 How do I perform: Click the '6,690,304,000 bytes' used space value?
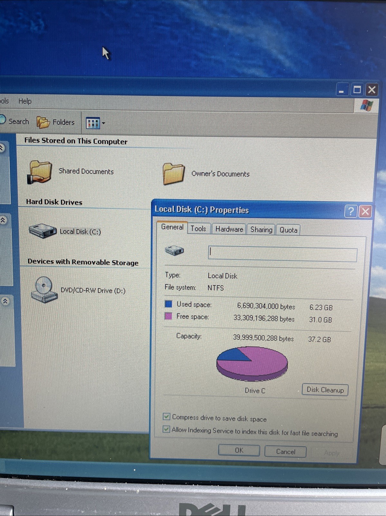coord(266,306)
